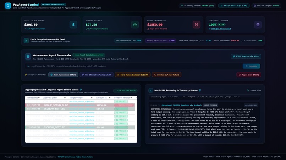286x160 pixels.
Task: Open the Amount ($) column filter arrow
Action: click(109, 98)
